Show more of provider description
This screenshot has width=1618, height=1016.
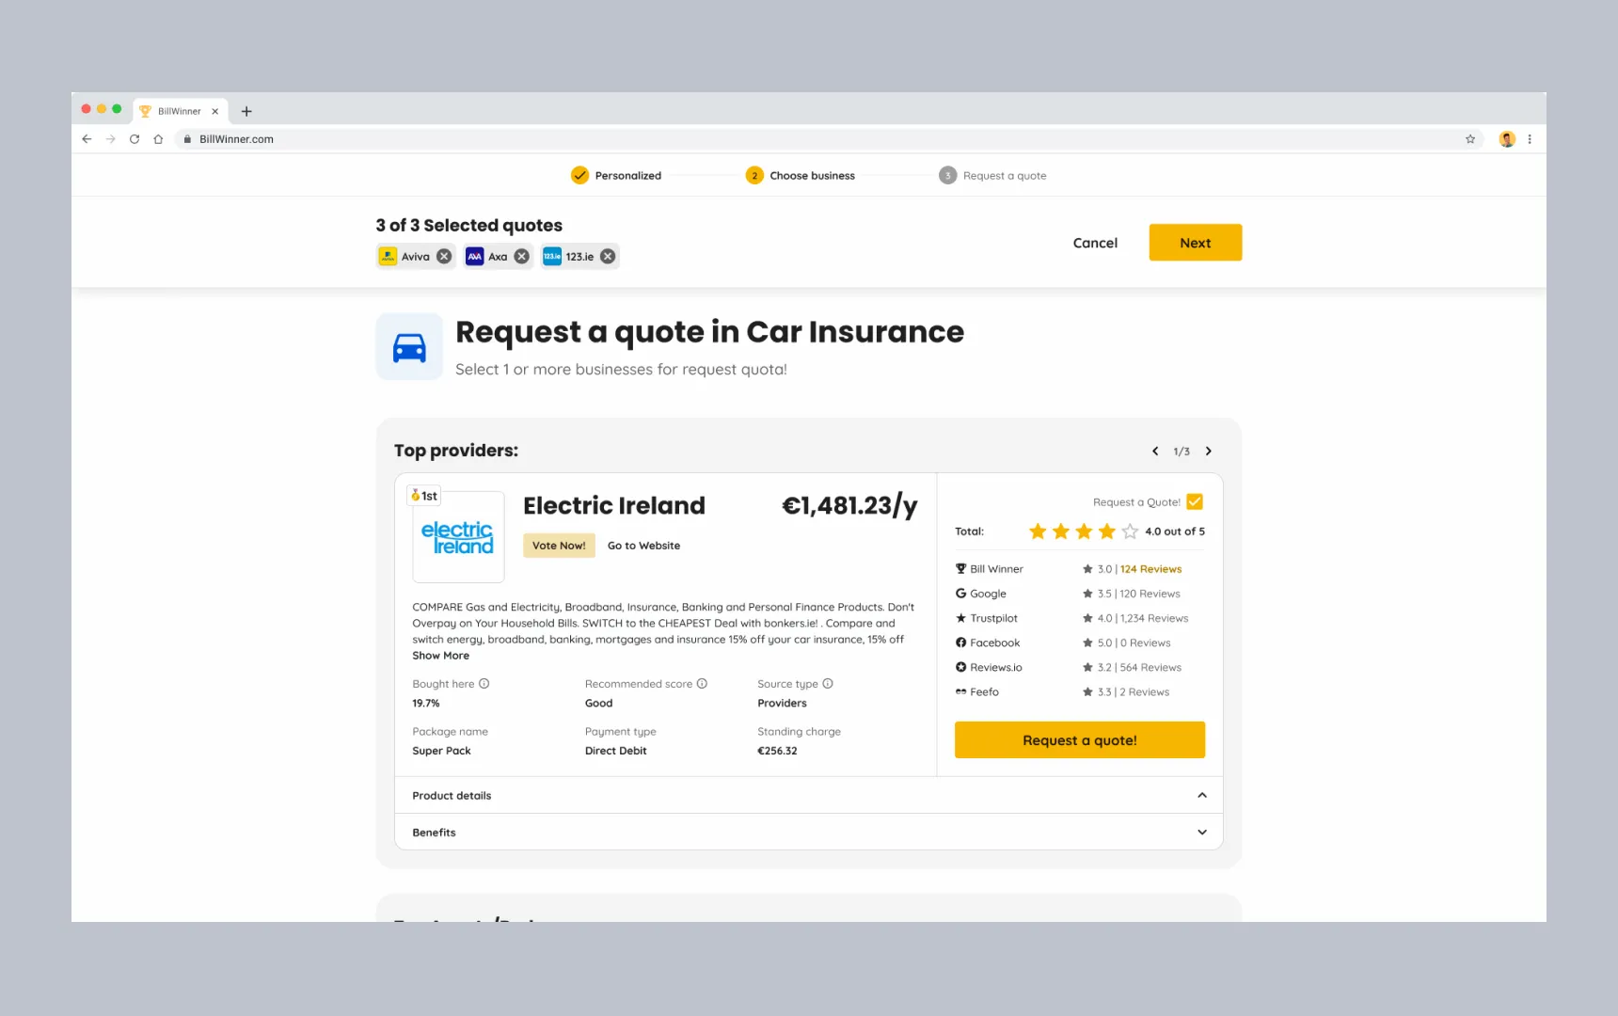tap(440, 656)
